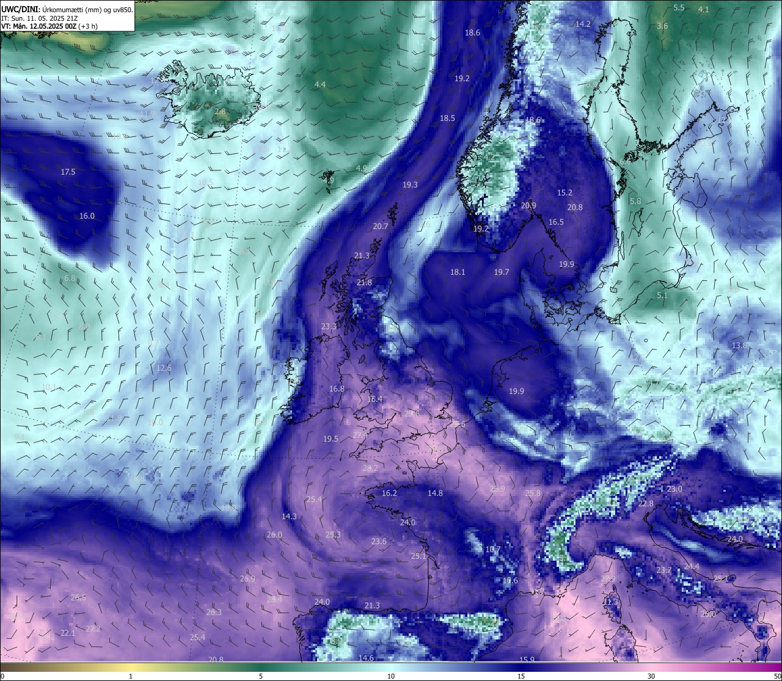Select the 20.7 value near Shetland
The height and width of the screenshot is (681, 782).
coord(381,227)
